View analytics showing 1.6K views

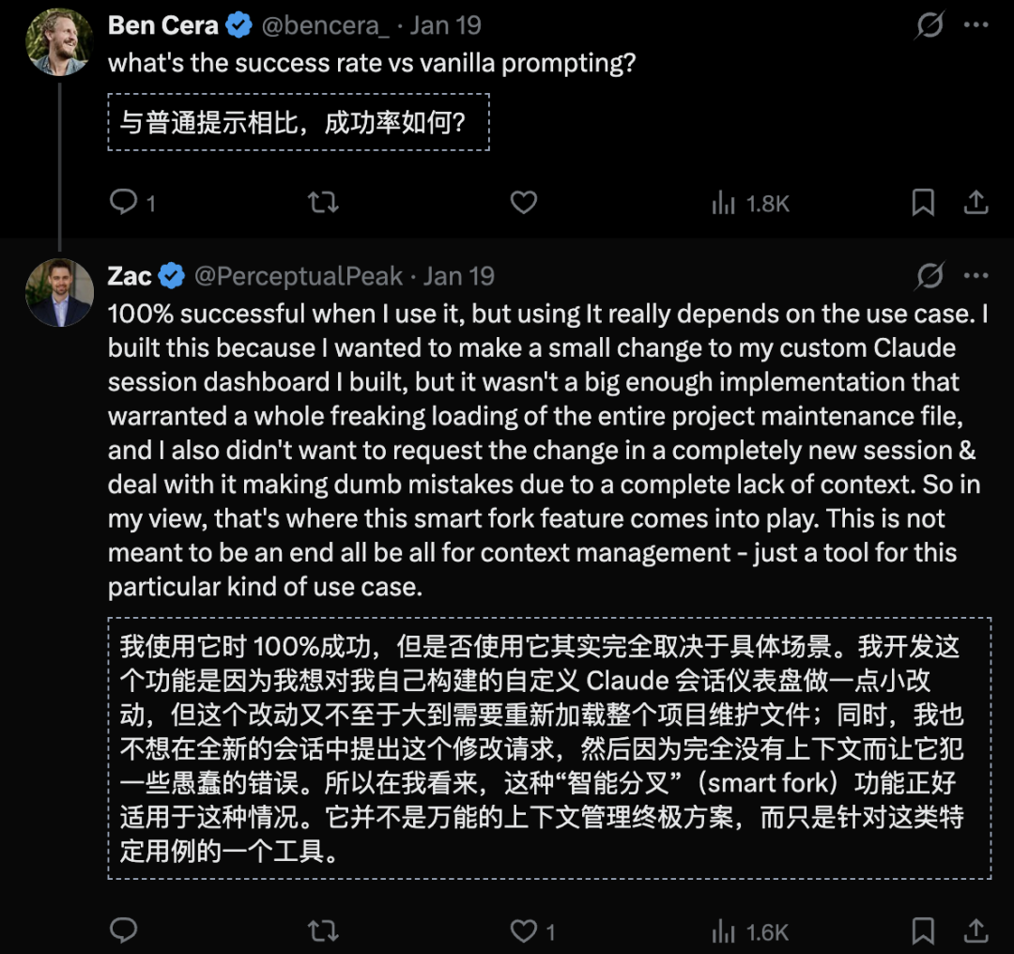coord(750,931)
